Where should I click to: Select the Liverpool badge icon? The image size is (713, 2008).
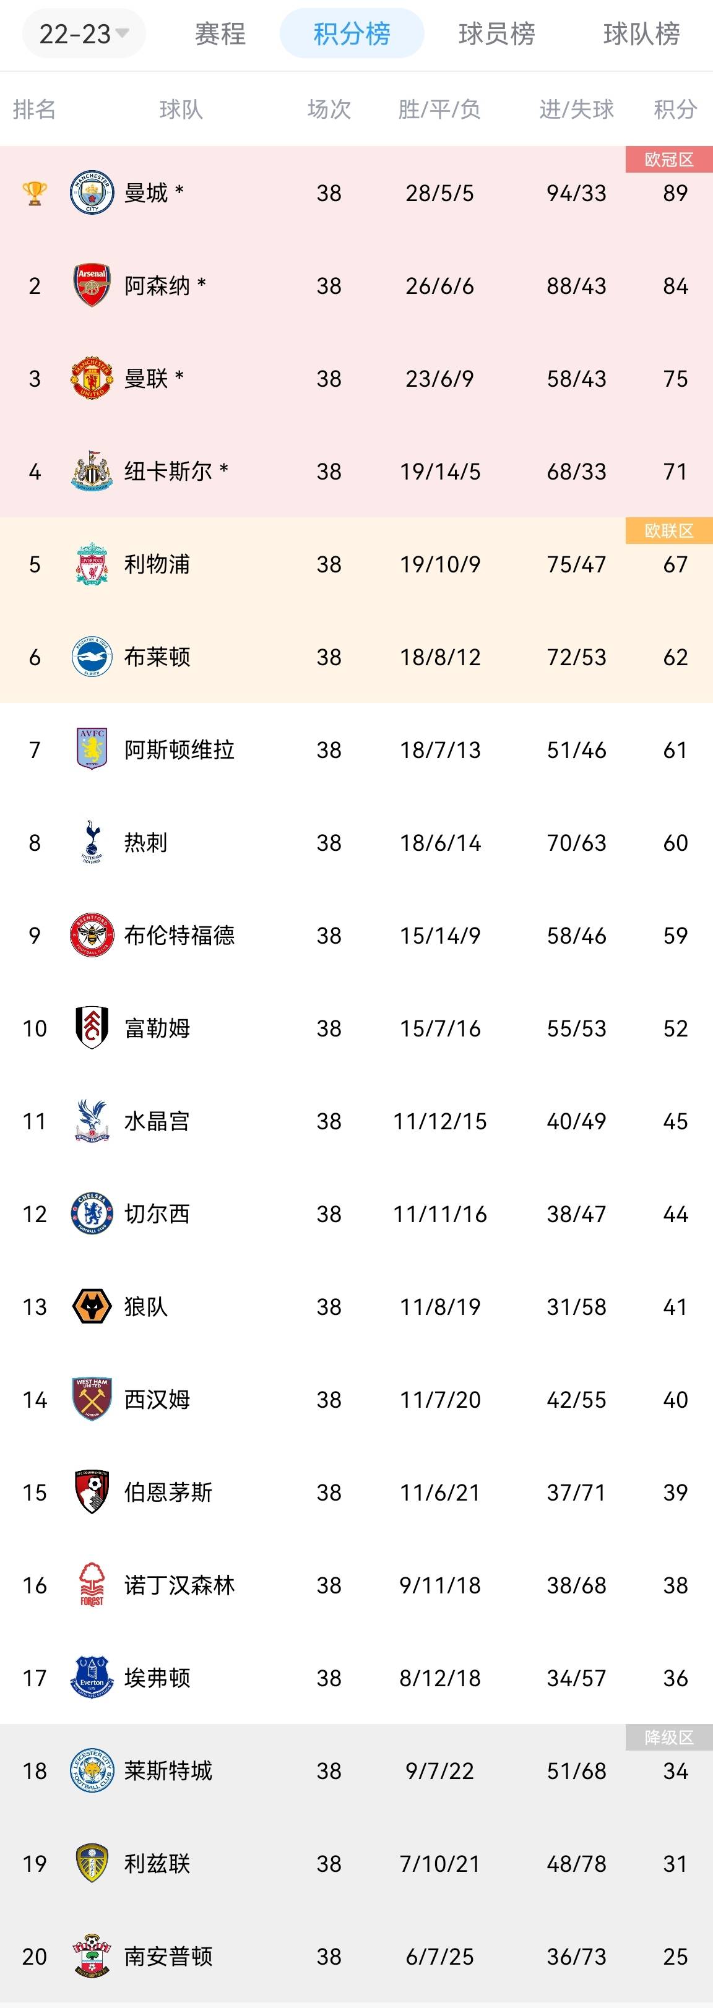92,564
